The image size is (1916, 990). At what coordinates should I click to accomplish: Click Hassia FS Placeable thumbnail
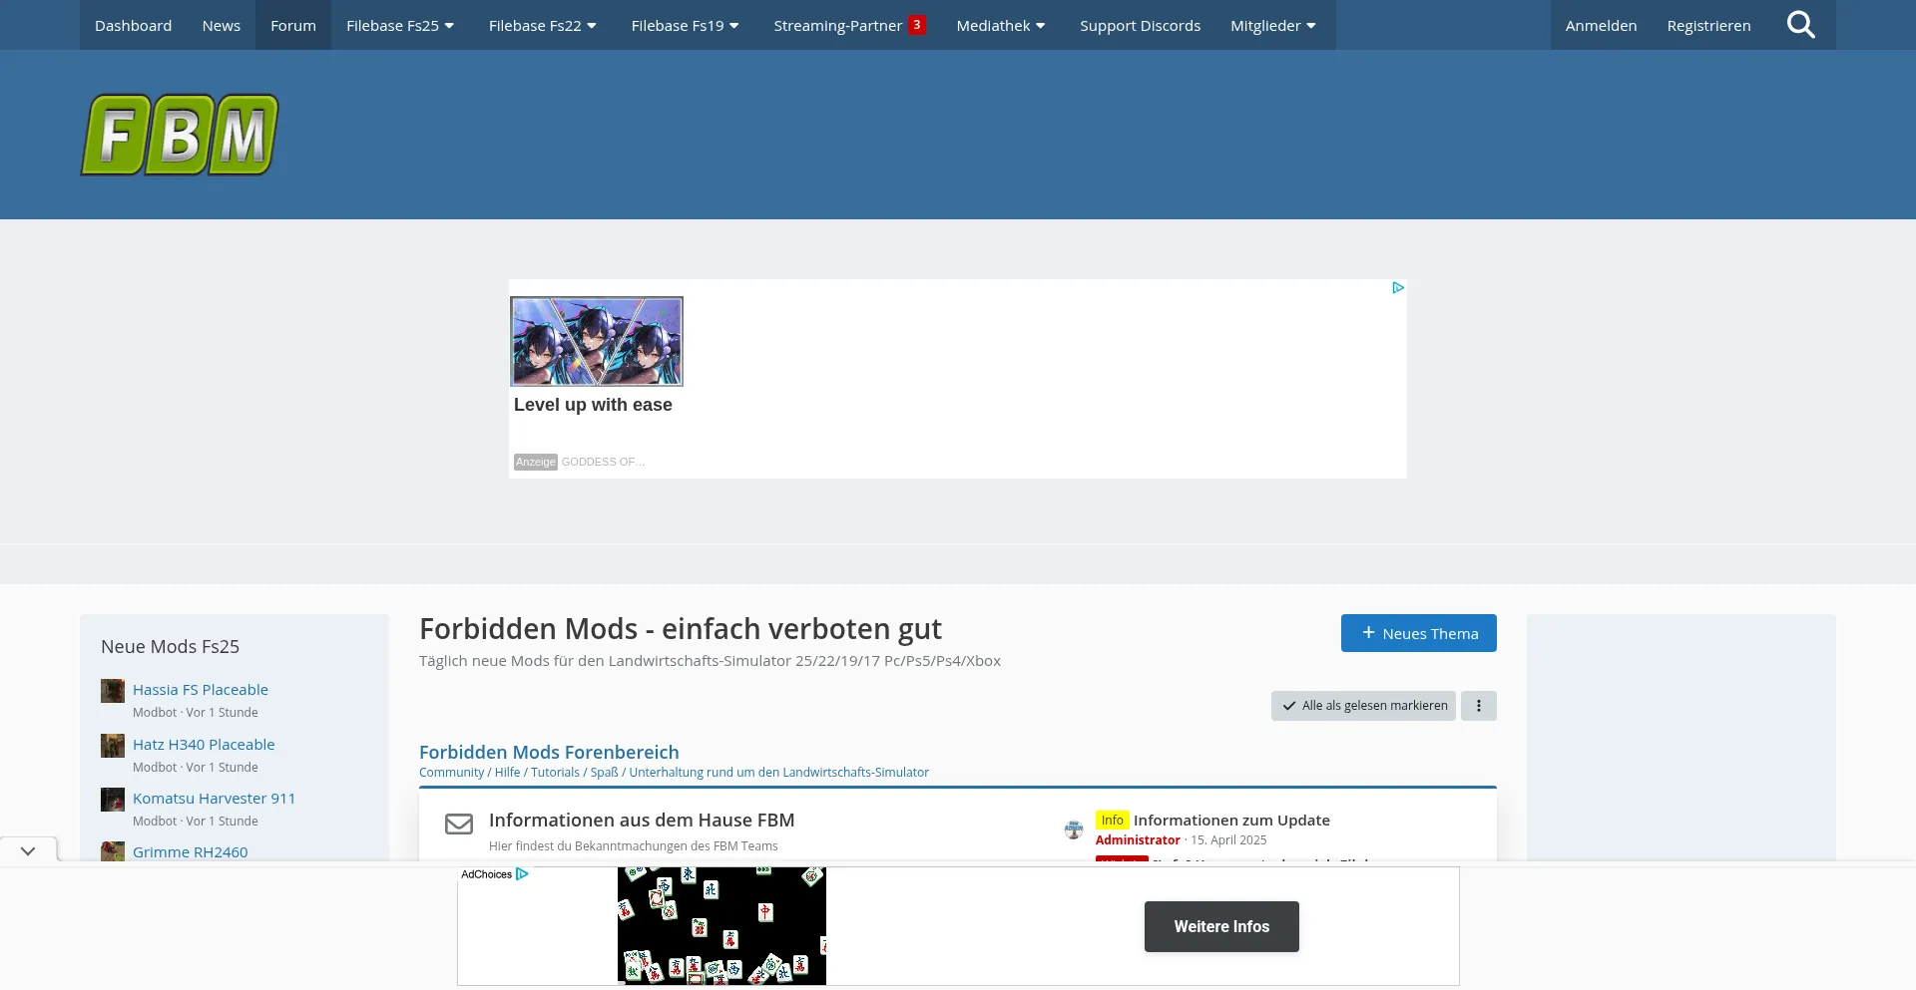[113, 691]
